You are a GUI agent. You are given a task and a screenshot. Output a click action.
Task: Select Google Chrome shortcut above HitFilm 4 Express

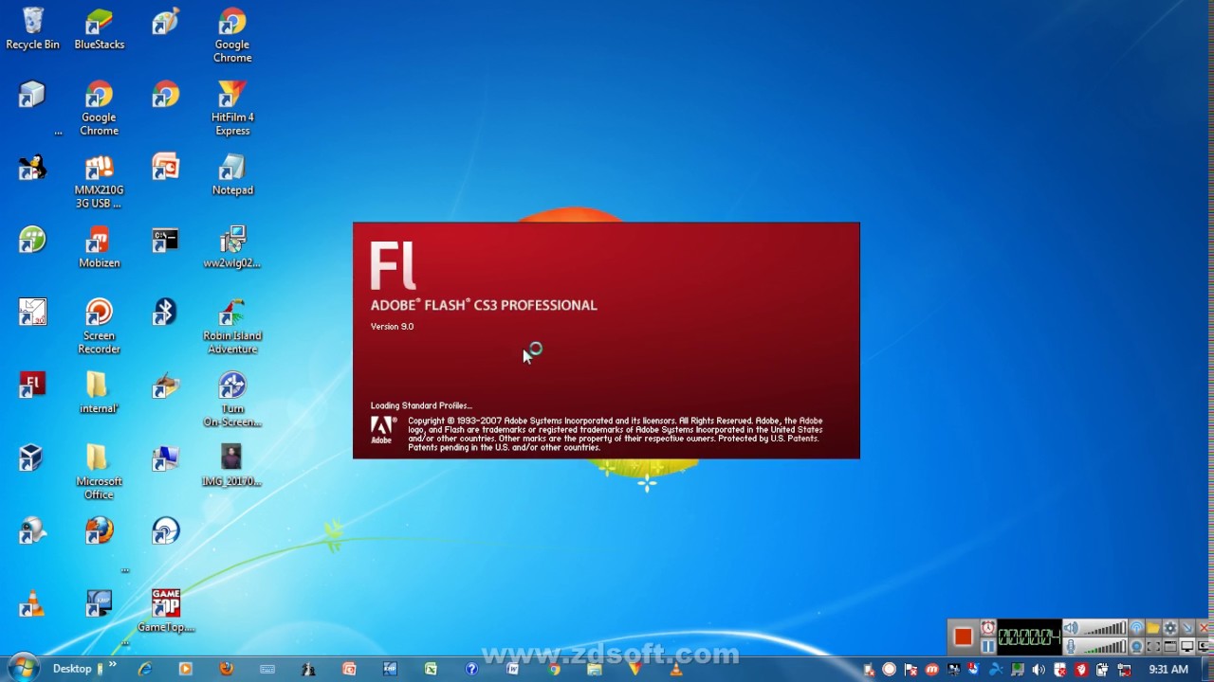point(232,35)
